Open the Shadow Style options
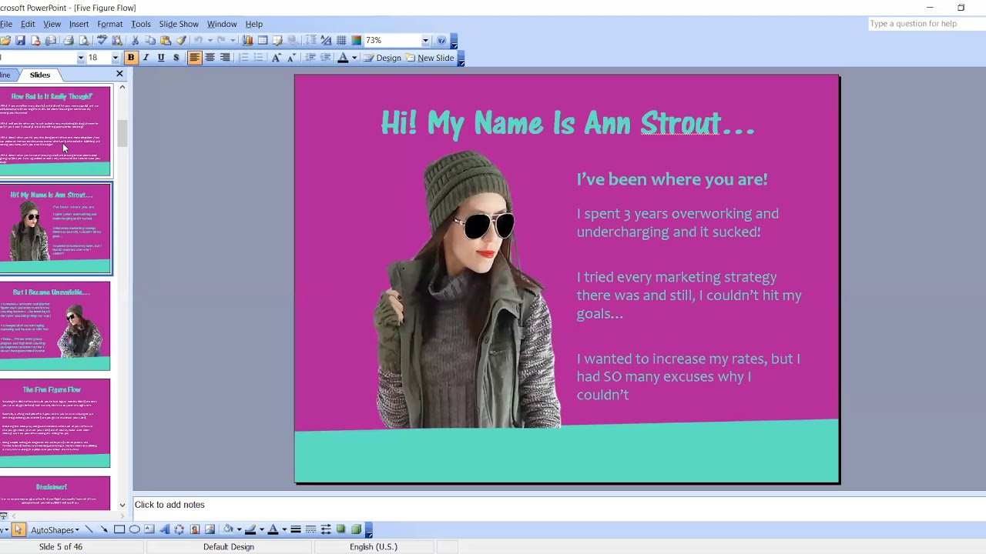 tap(341, 529)
